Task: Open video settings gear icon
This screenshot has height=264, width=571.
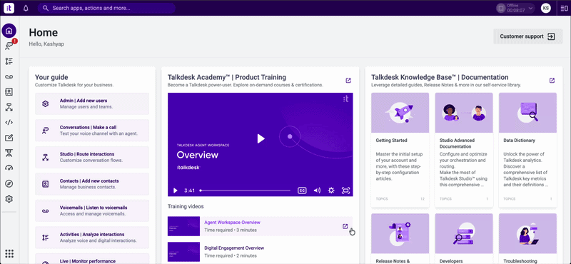Action: click(x=331, y=190)
